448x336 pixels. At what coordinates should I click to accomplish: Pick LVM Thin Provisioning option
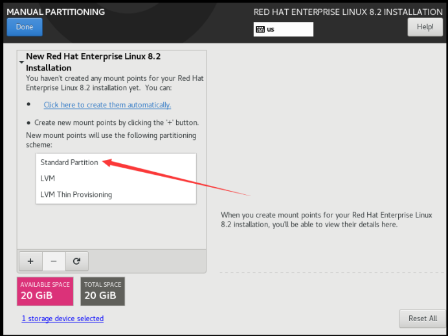pyautogui.click(x=76, y=194)
